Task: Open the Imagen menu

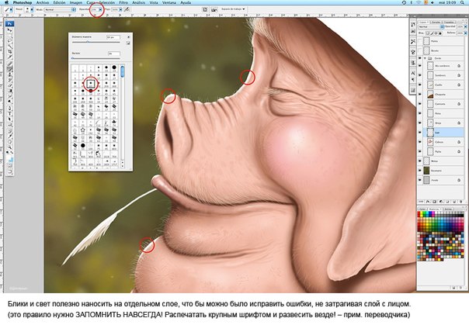Action: coord(76,2)
